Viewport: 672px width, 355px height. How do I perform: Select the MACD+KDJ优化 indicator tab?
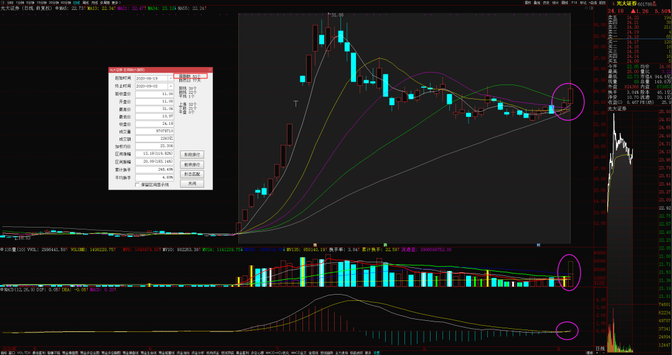point(279,353)
